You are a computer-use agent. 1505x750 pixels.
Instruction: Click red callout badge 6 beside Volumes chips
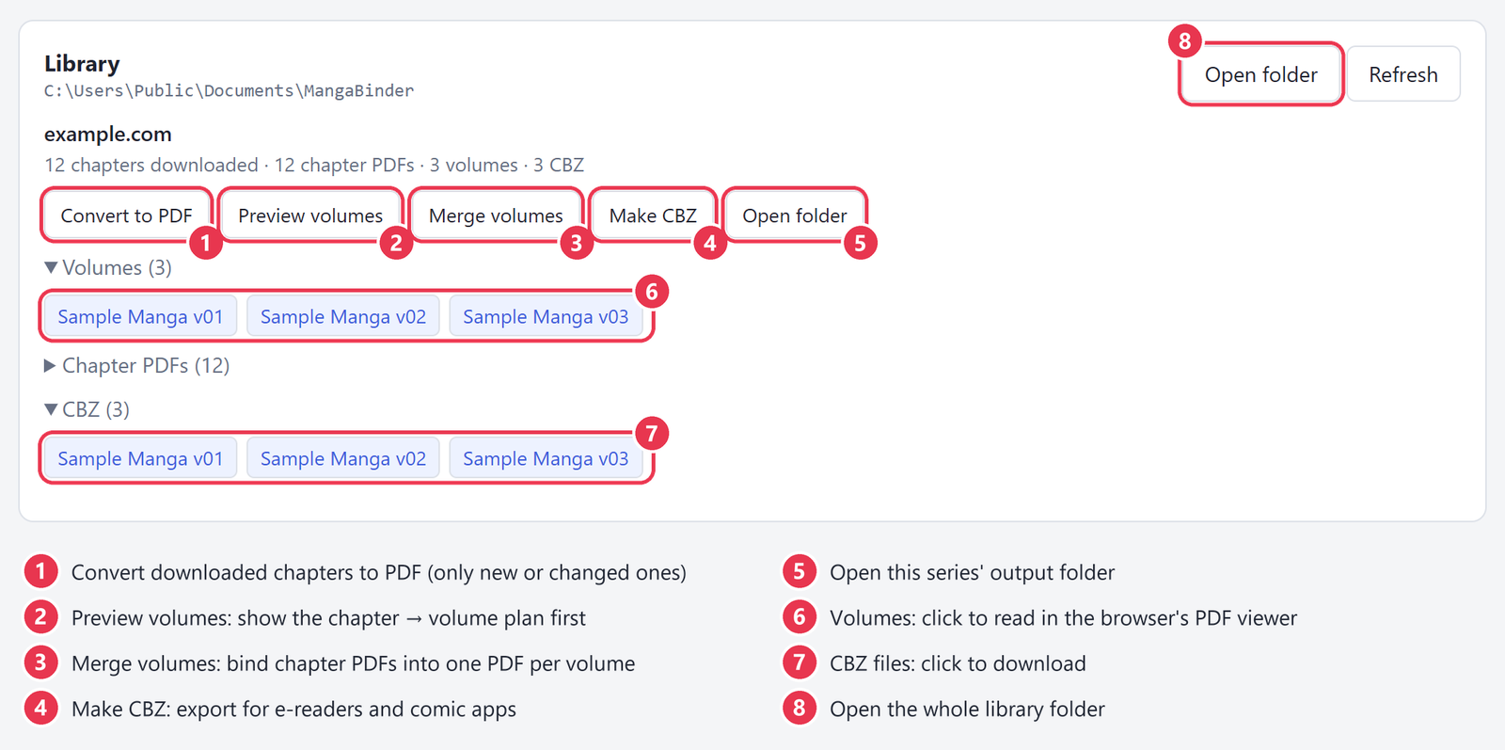point(652,292)
